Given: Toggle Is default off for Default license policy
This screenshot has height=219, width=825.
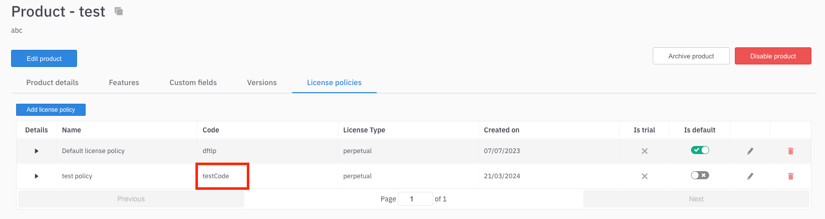Looking at the screenshot, I should (700, 150).
